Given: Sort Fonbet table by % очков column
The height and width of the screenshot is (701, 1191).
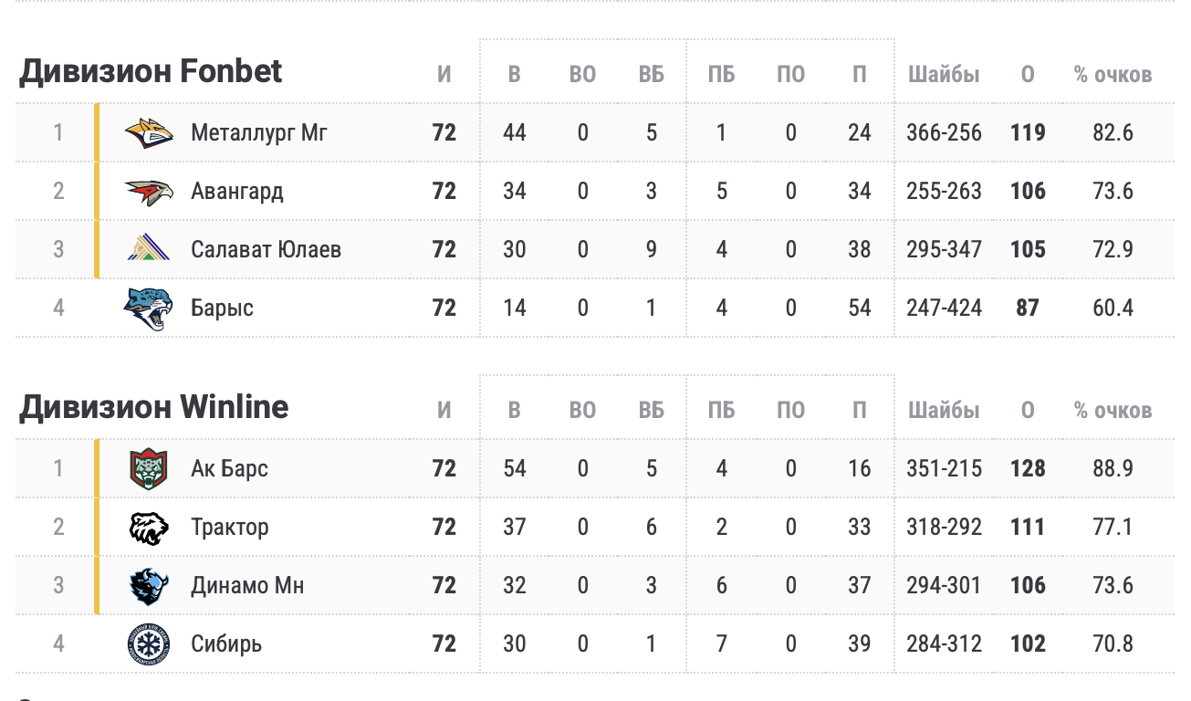Looking at the screenshot, I should (x=1113, y=75).
